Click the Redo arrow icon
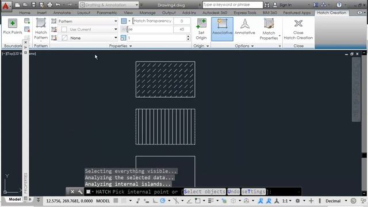Screen dimensions: 368x207 pyautogui.click(x=70, y=5)
